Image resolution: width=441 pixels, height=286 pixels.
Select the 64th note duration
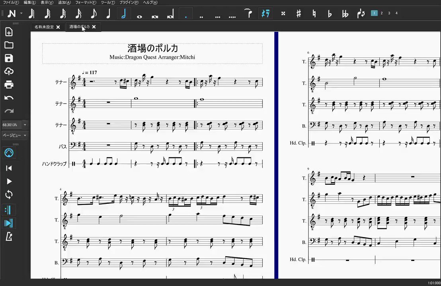point(47,14)
